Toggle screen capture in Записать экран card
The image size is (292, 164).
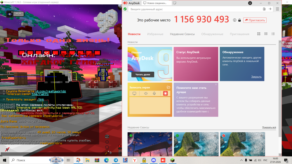(x=134, y=94)
